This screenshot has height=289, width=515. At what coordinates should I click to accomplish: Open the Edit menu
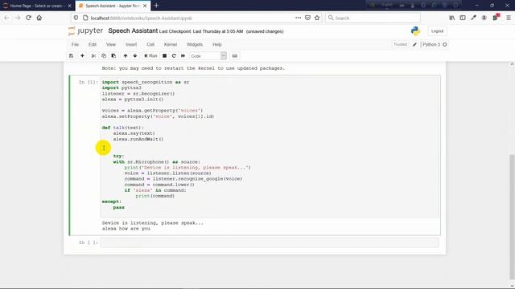pyautogui.click(x=93, y=45)
